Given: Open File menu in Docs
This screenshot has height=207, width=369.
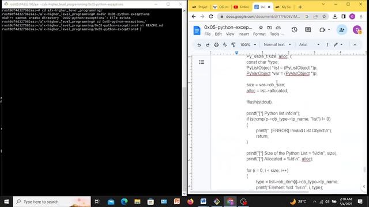Looking at the screenshot, I should click(208, 34).
